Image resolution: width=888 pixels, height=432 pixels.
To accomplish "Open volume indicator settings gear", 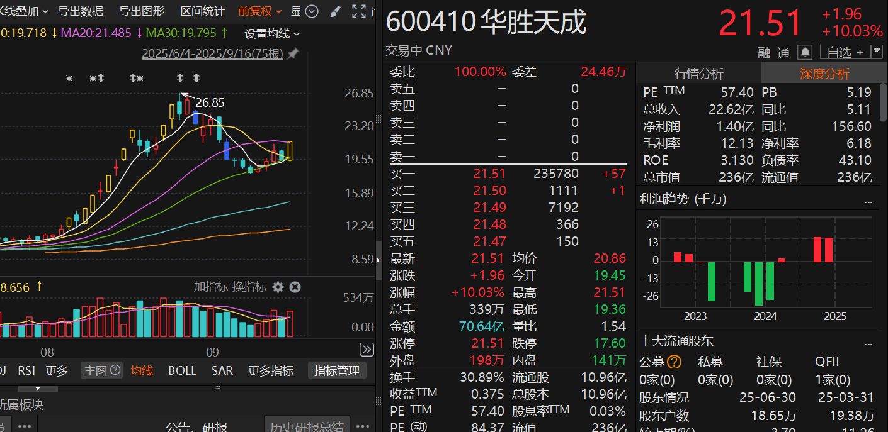I will tap(278, 287).
